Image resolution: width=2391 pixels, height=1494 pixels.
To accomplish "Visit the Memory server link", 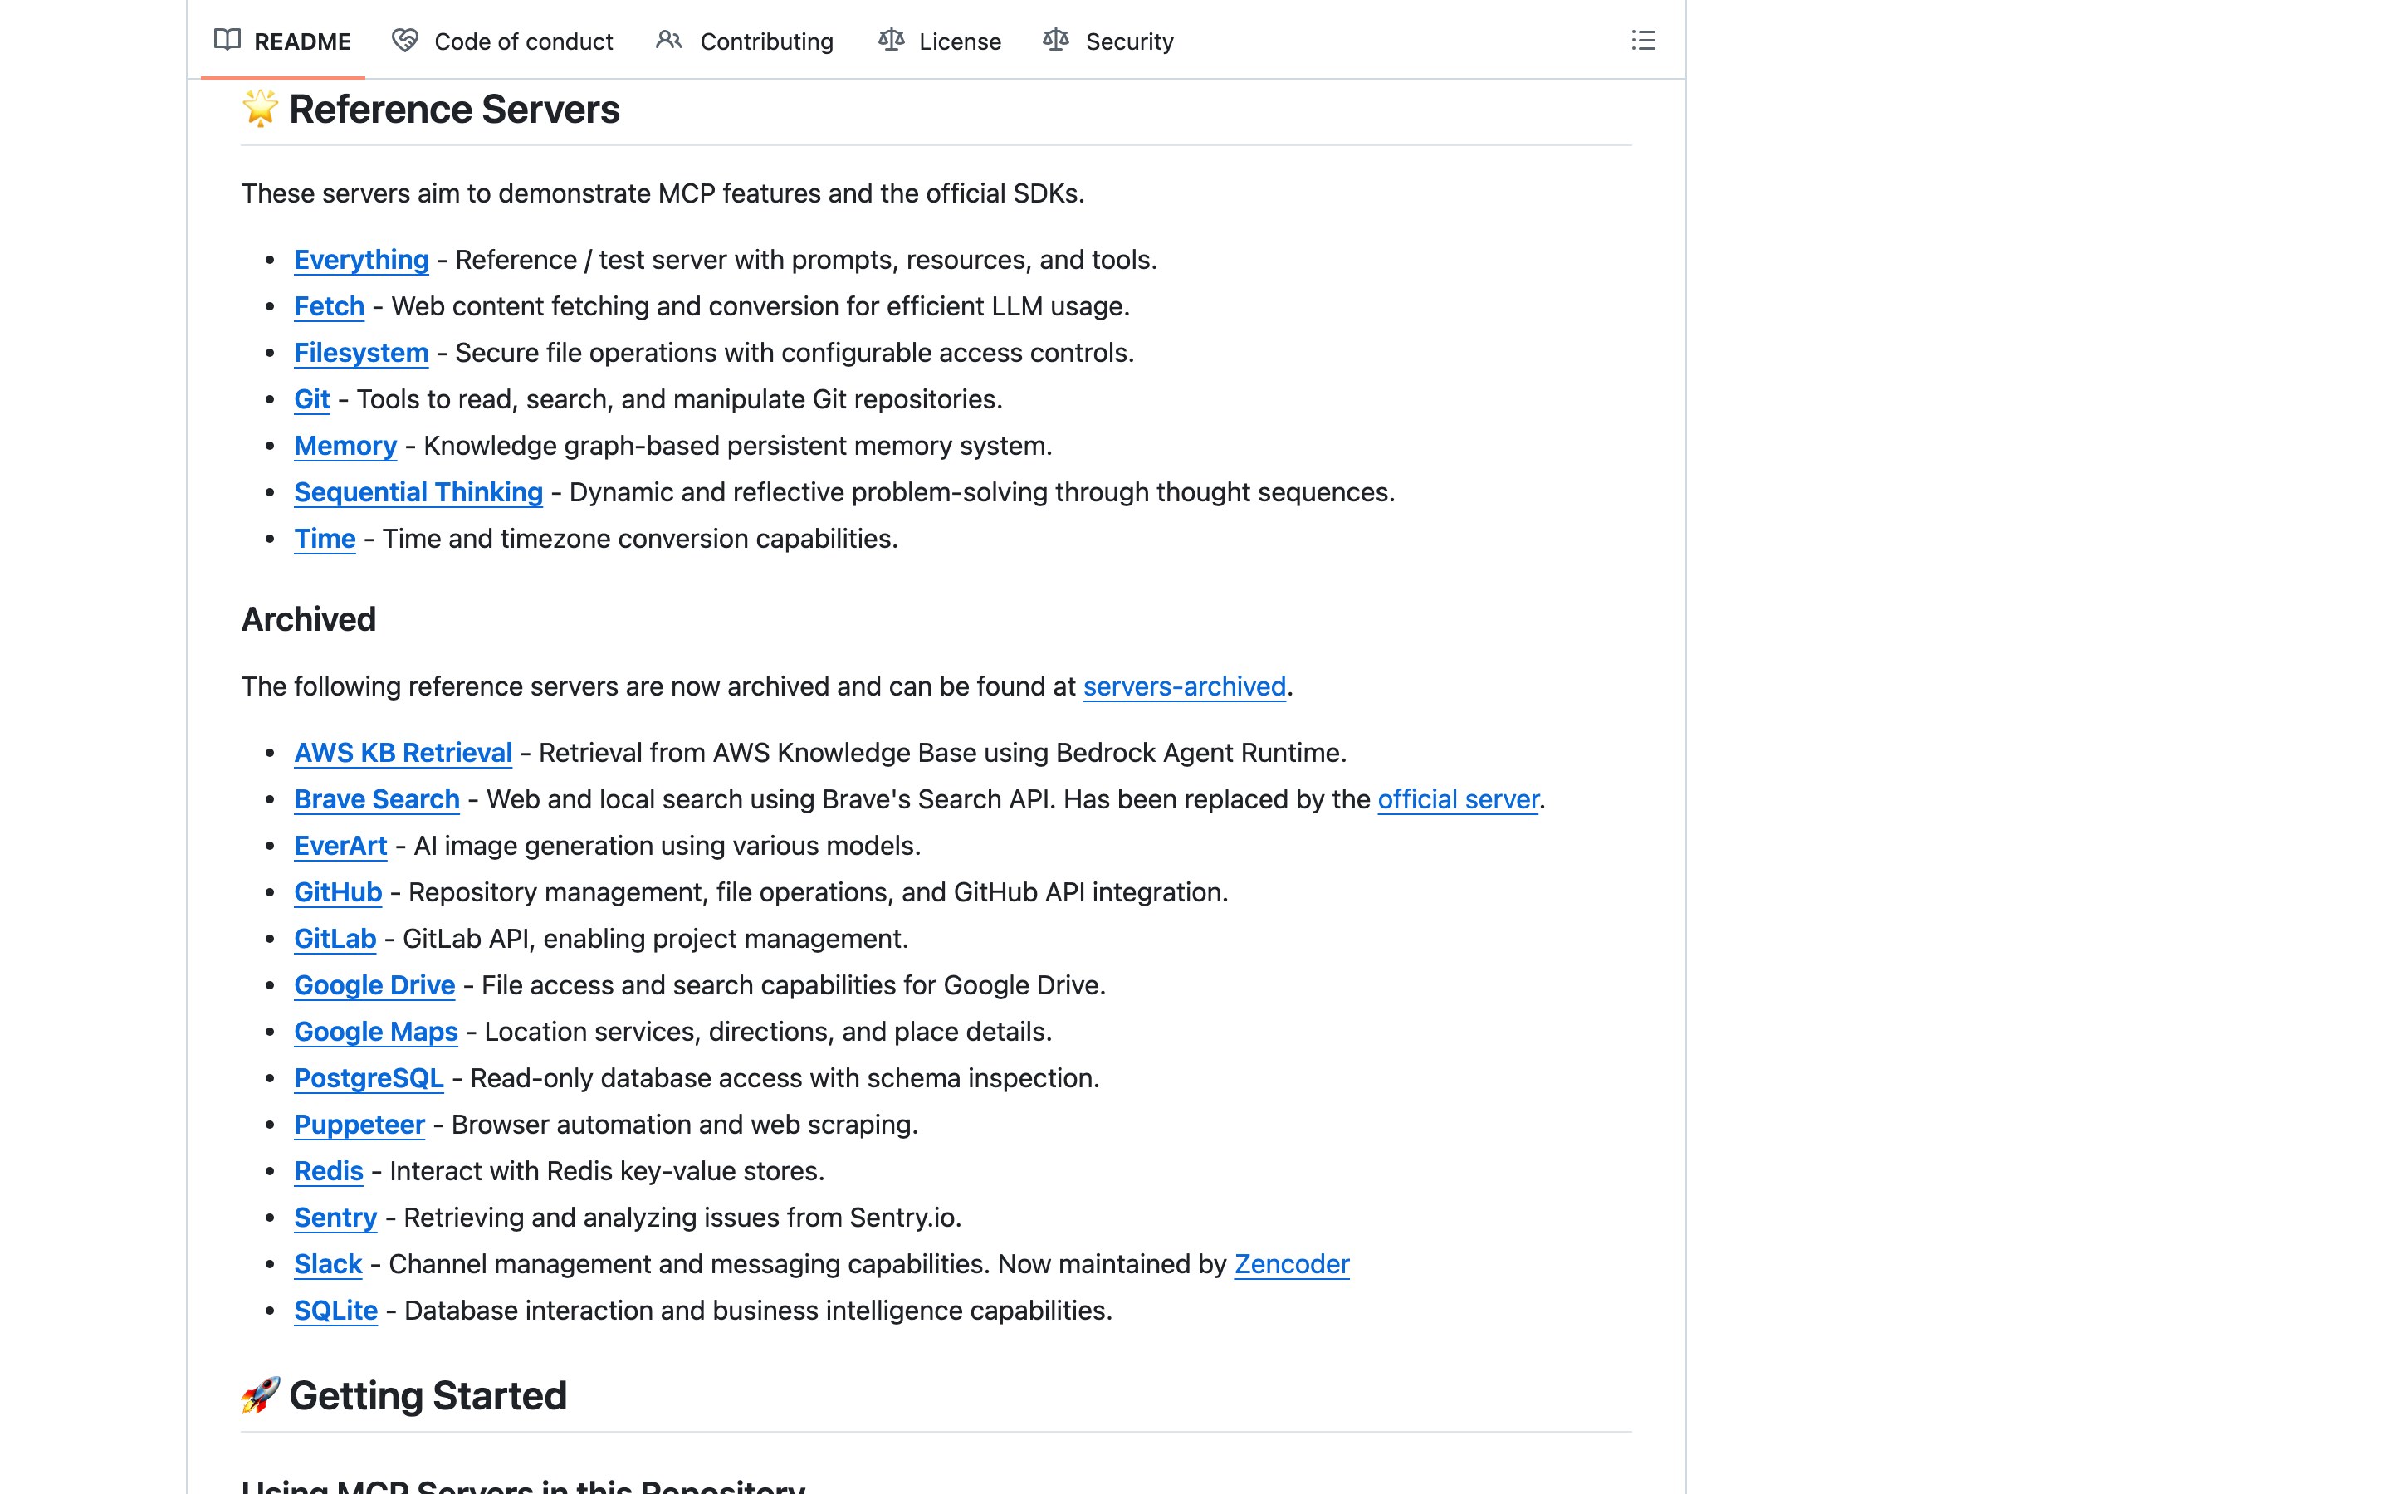I will click(x=346, y=446).
